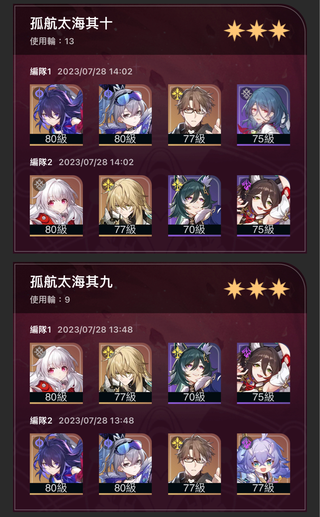Viewport: 320px width, 517px height.
Task: Tap Welt's portrait in 孤航太海其九 編隊2
Action: pos(194,464)
